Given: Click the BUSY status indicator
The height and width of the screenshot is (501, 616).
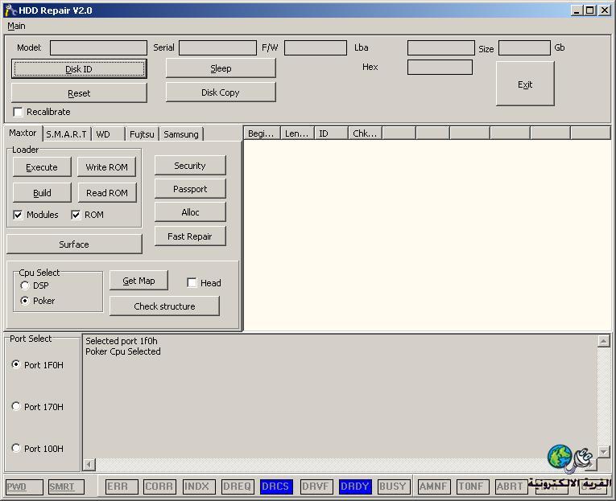Looking at the screenshot, I should tap(394, 487).
